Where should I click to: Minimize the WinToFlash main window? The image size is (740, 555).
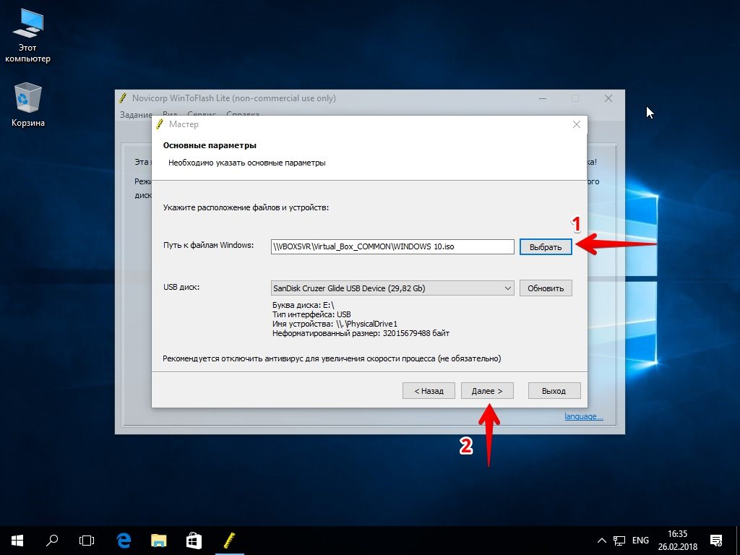pyautogui.click(x=543, y=98)
